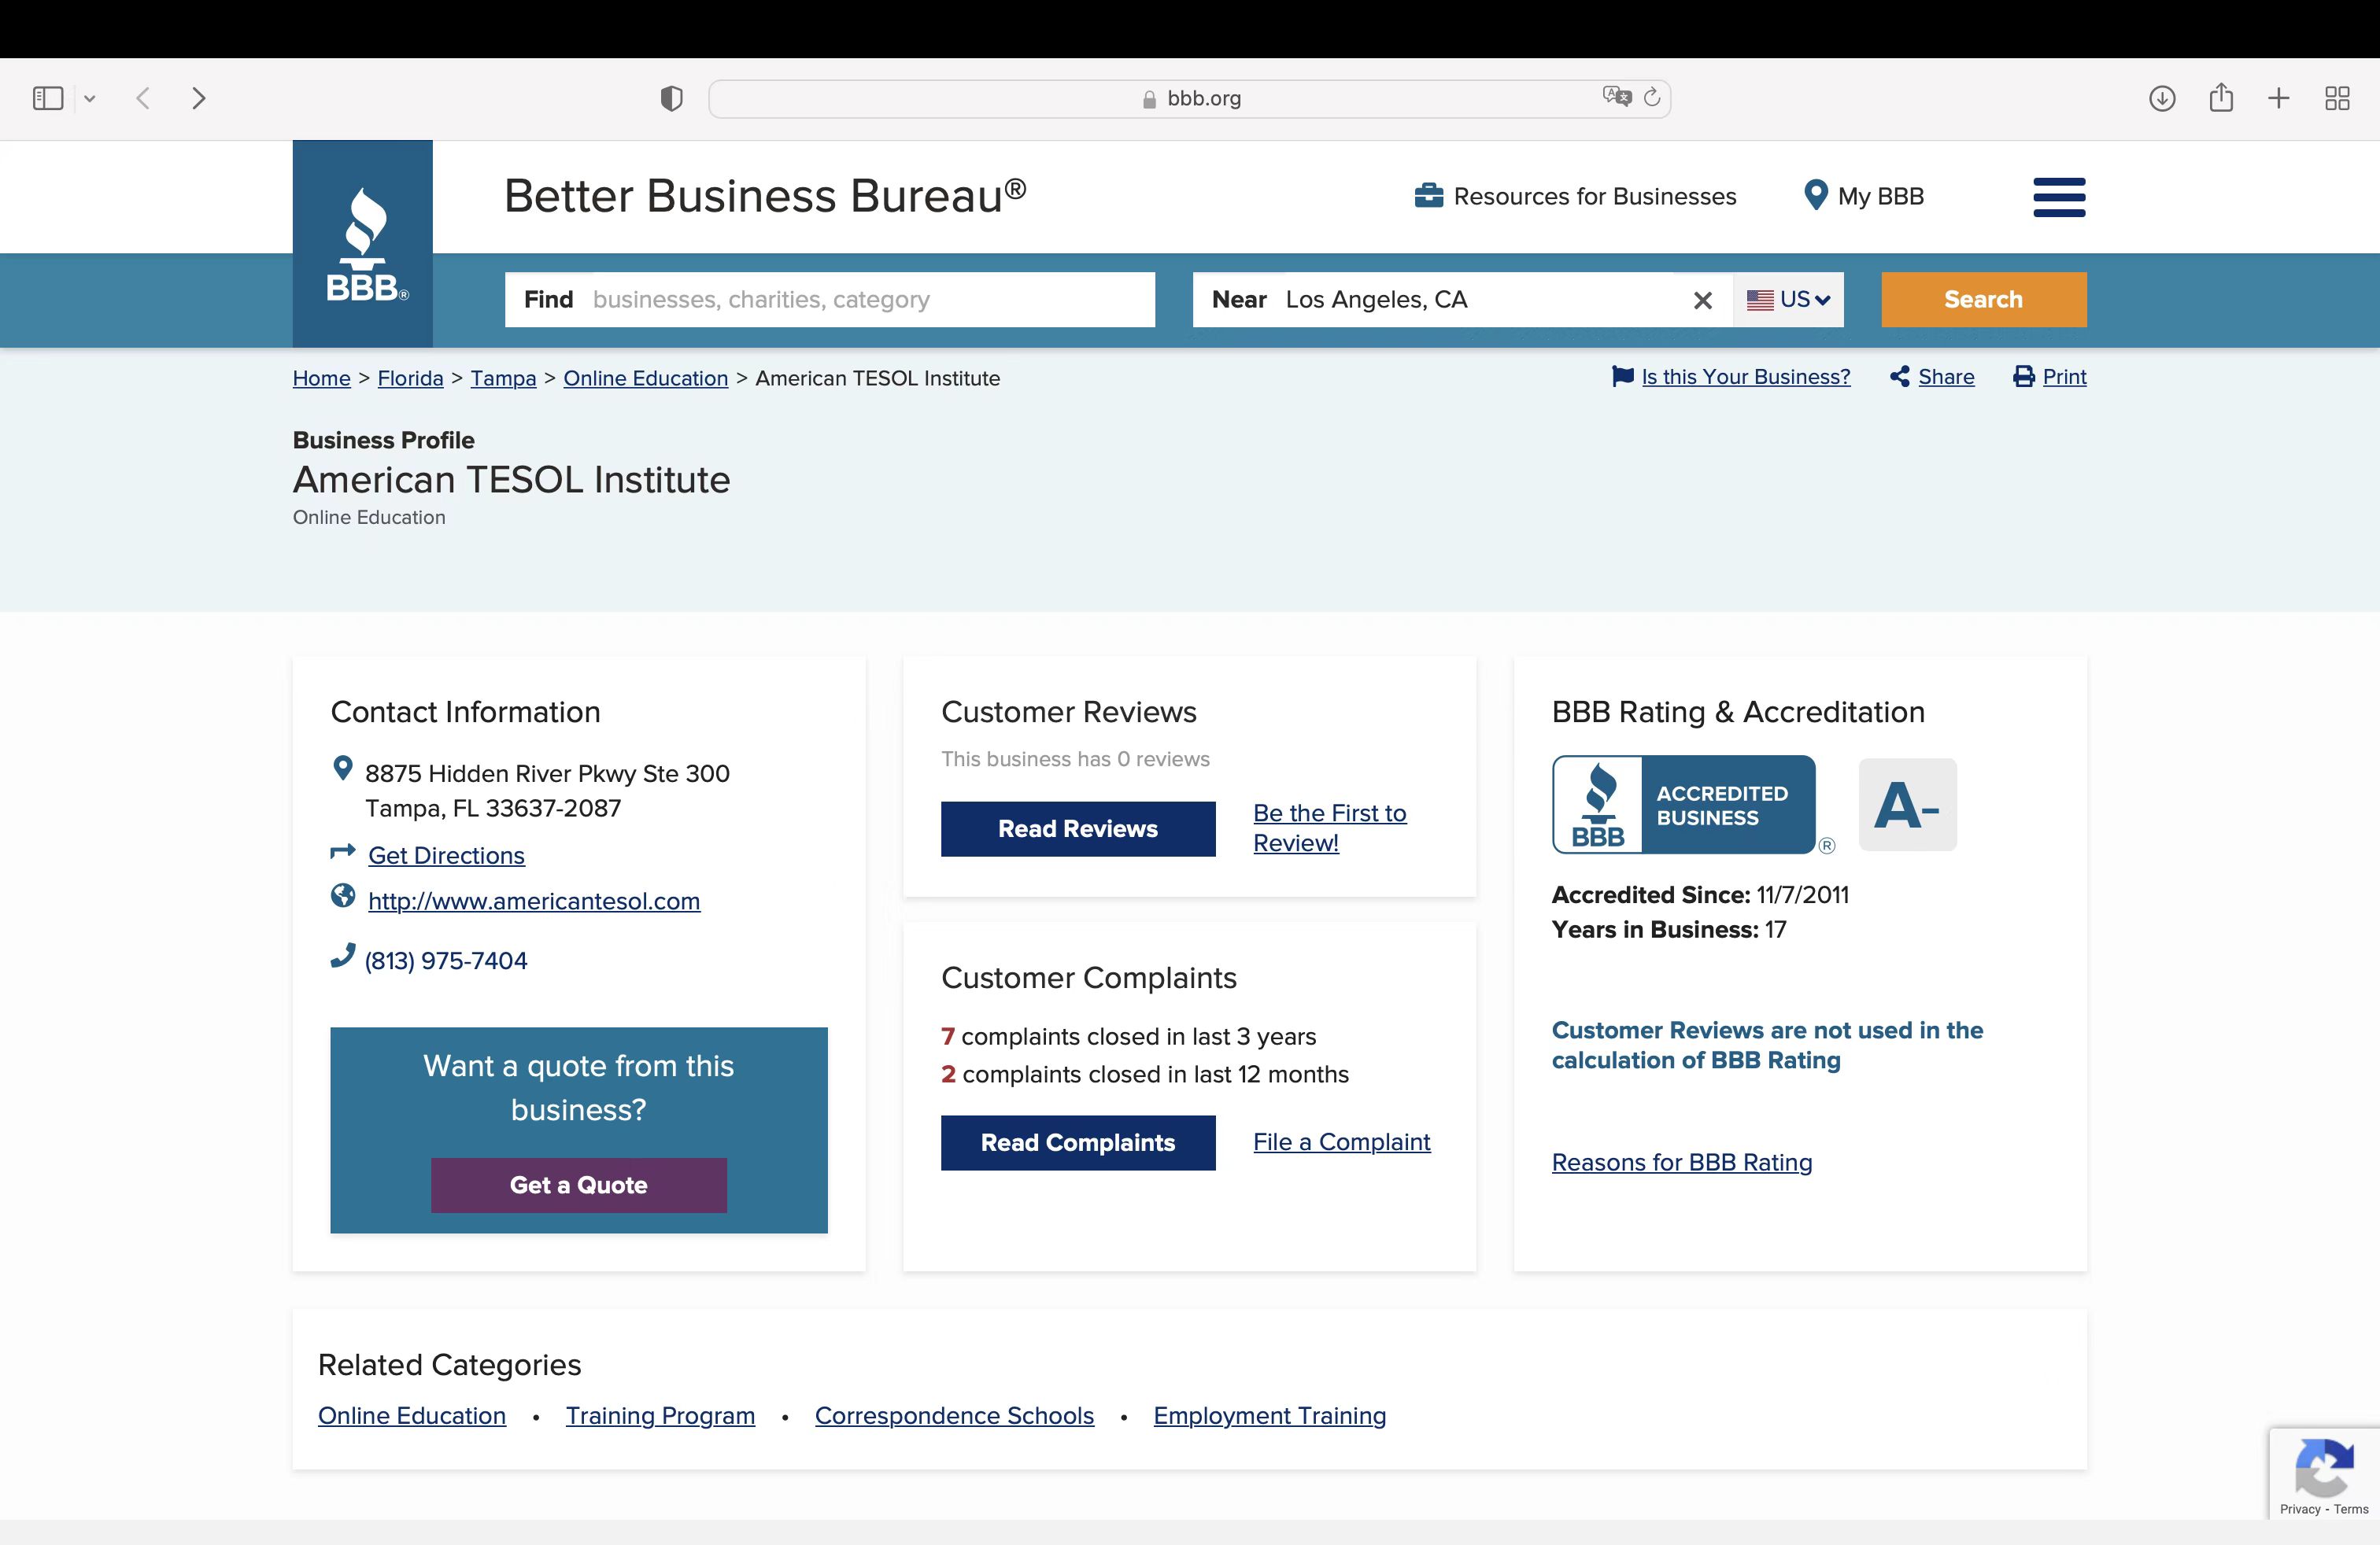Screen dimensions: 2380x1545
Task: Toggle the Safari sidebar
Action: [x=48, y=98]
